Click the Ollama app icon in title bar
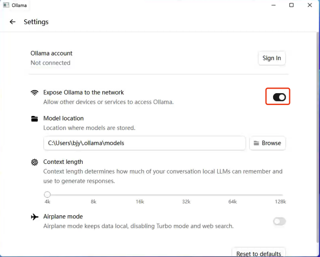The image size is (320, 257). point(6,5)
